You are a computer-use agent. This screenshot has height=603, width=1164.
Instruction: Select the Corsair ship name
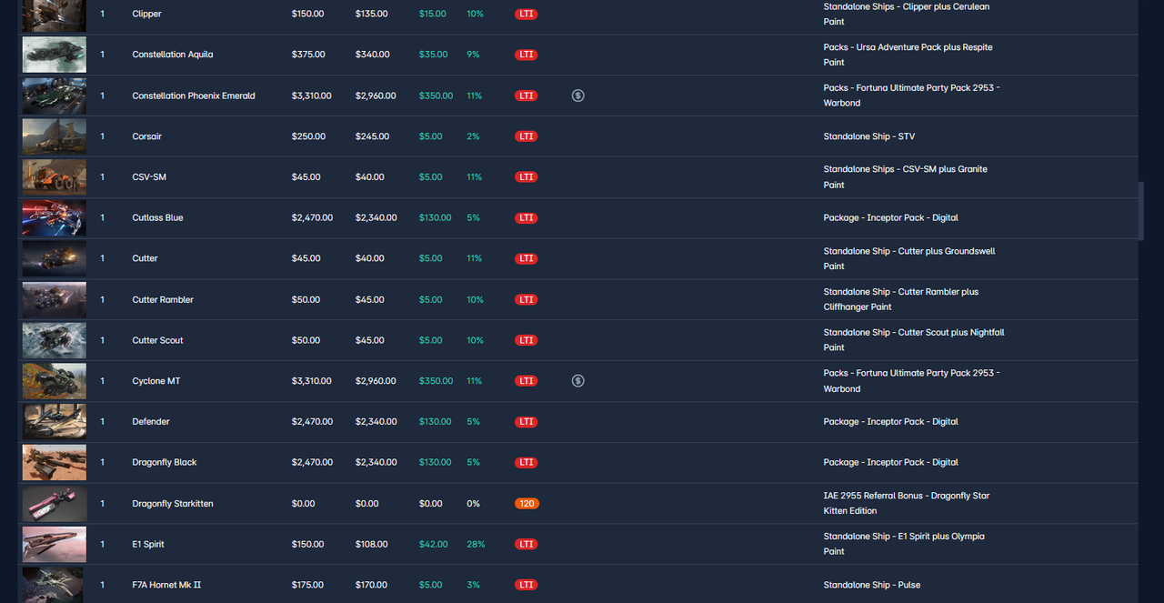coord(146,136)
